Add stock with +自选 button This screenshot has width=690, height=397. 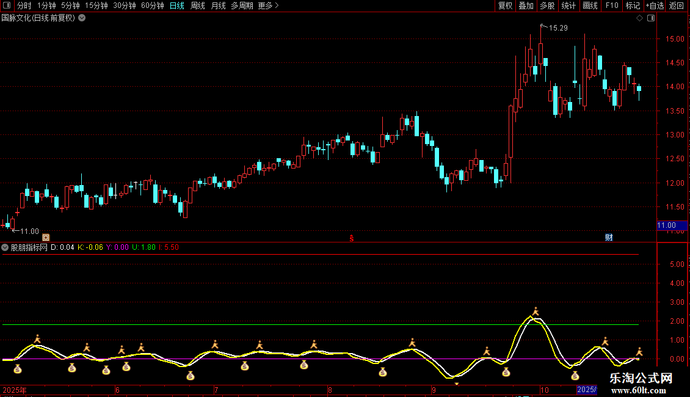(x=655, y=5)
